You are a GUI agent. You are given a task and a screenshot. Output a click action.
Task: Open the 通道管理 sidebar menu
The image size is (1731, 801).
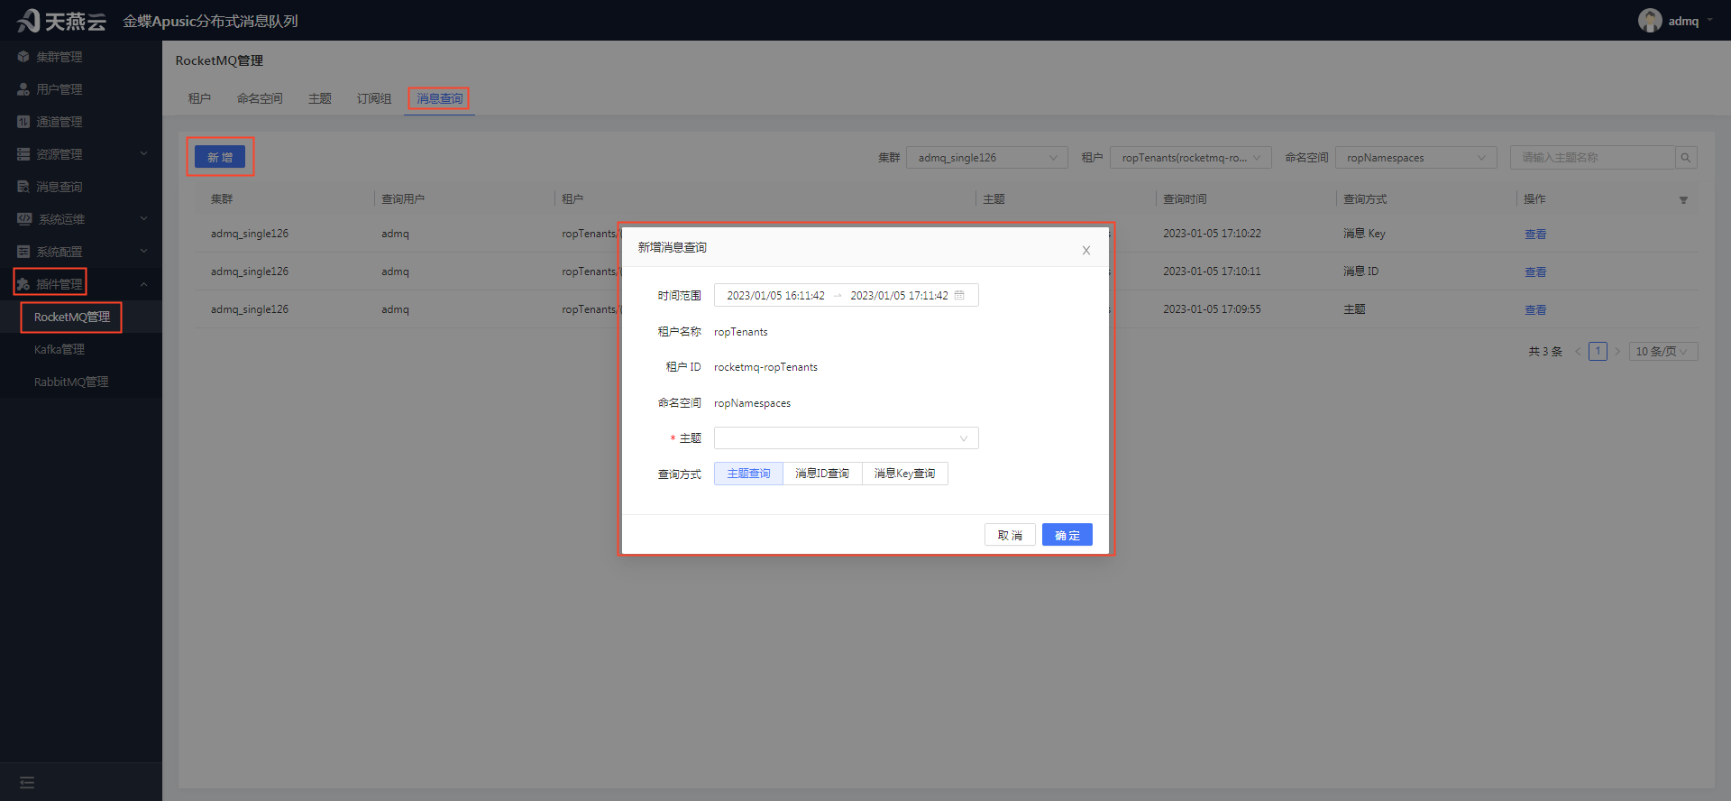tap(81, 122)
